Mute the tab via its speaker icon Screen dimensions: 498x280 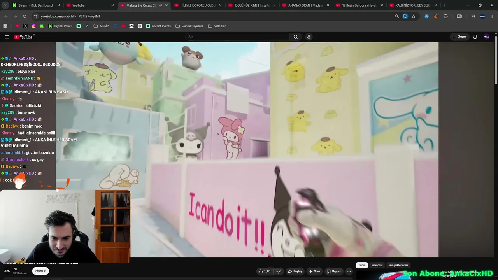pos(160,5)
